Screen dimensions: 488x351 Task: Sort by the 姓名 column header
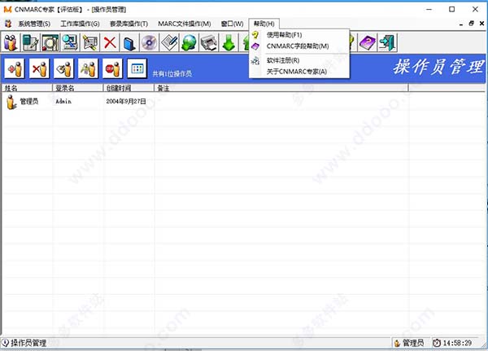[x=27, y=88]
